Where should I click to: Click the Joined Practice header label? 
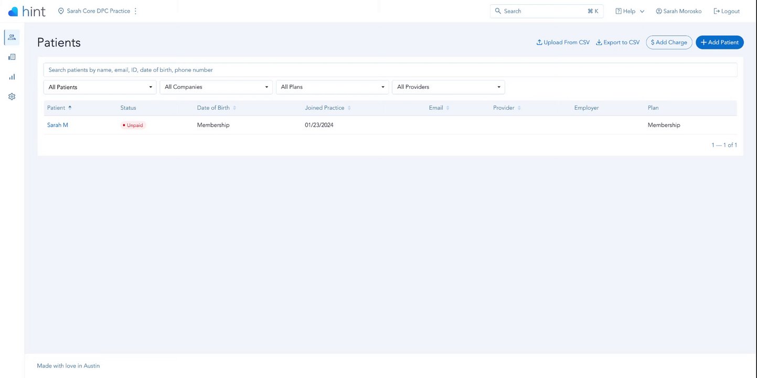coord(325,108)
